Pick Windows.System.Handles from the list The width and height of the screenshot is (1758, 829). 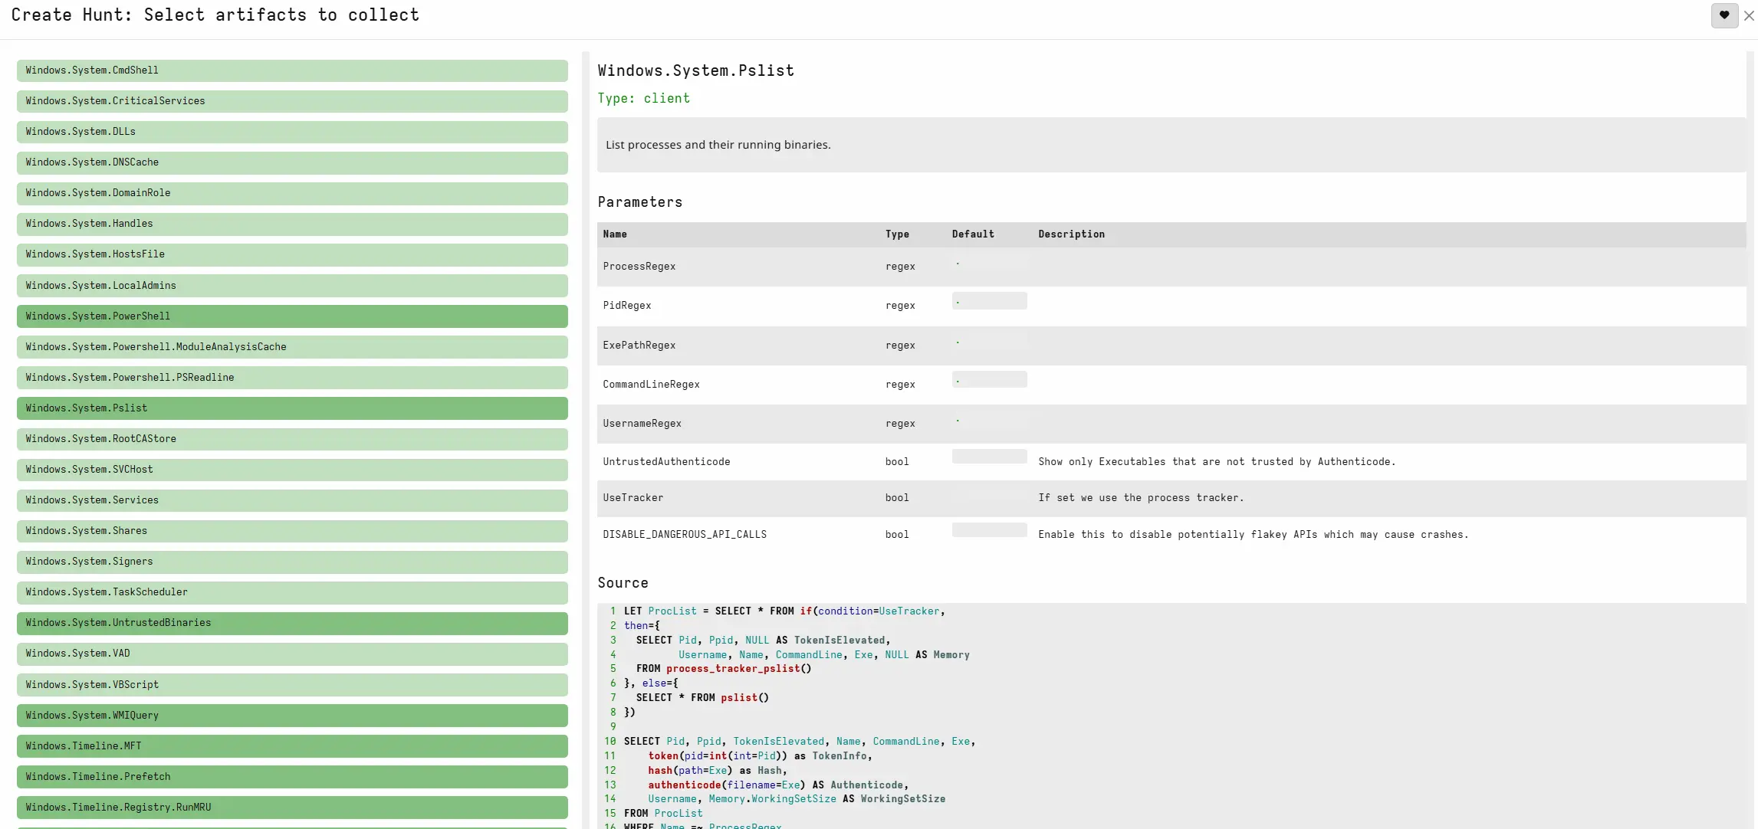click(292, 224)
